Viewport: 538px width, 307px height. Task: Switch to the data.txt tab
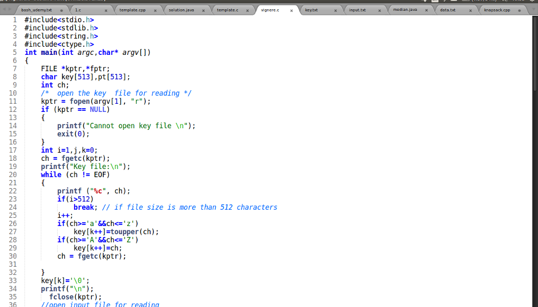pyautogui.click(x=447, y=10)
